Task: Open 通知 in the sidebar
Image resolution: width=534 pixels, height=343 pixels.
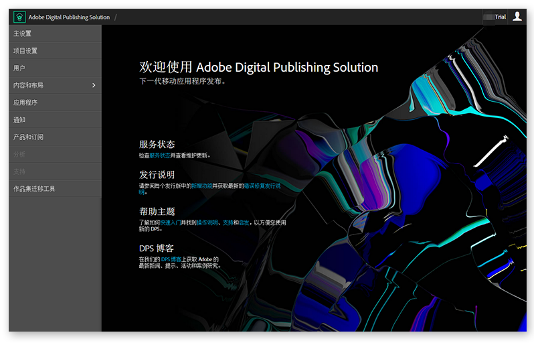Action: (x=55, y=120)
